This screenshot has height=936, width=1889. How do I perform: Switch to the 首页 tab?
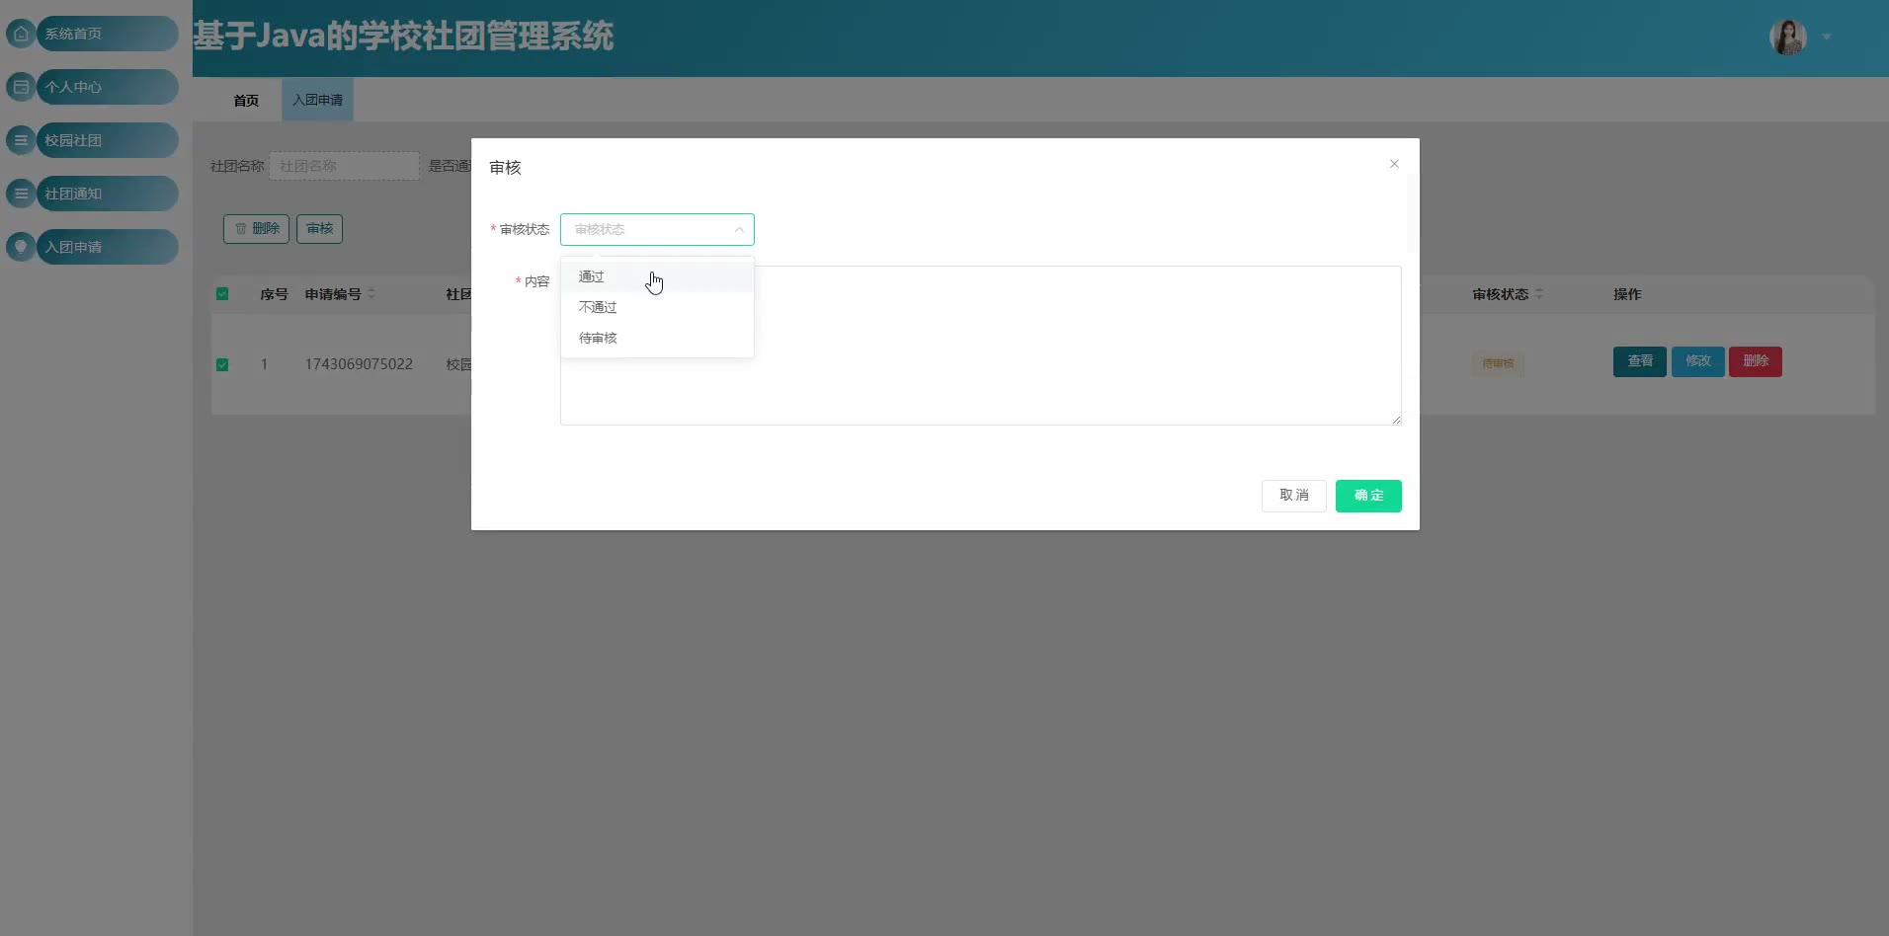246,101
